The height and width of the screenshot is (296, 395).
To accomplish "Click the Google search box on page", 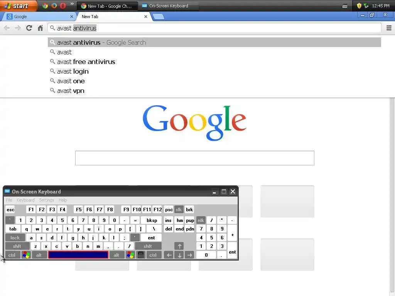I will click(x=194, y=158).
